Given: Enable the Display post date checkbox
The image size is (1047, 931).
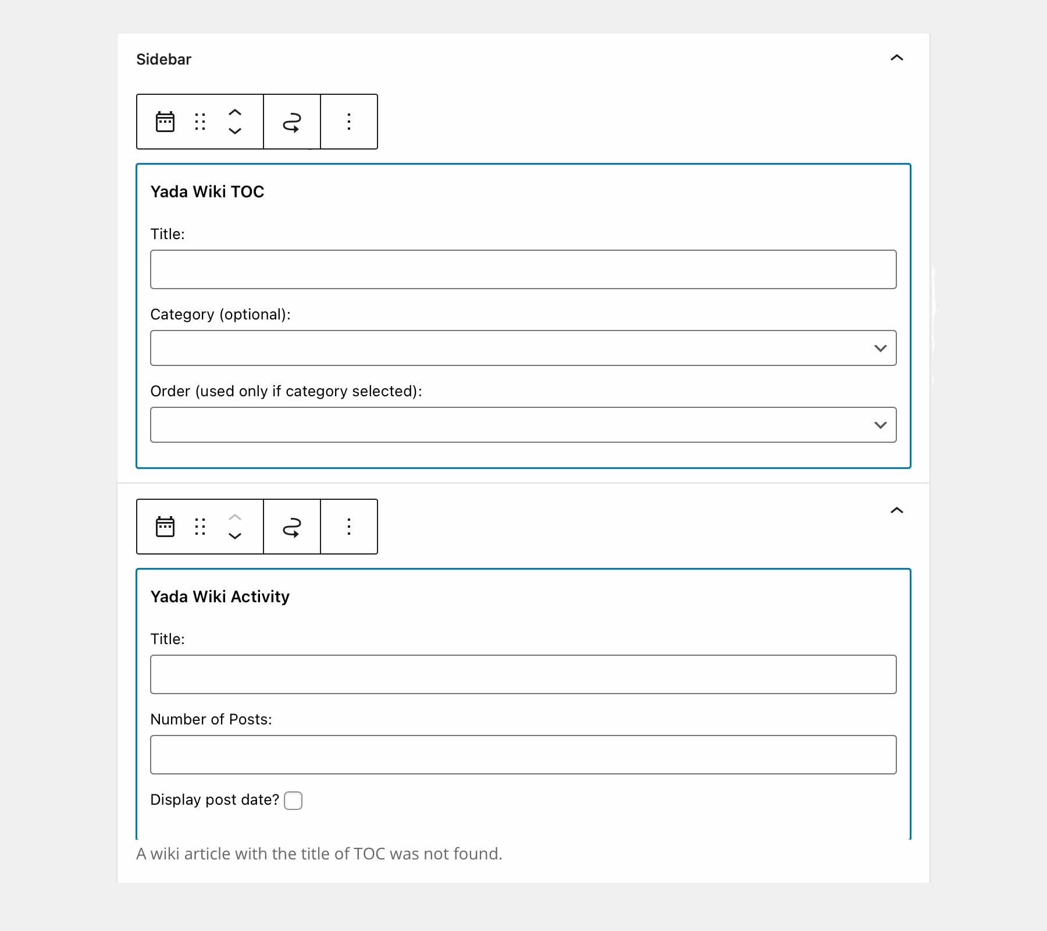Looking at the screenshot, I should [293, 801].
